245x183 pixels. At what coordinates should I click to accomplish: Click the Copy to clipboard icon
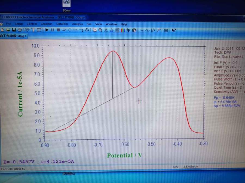point(134,30)
